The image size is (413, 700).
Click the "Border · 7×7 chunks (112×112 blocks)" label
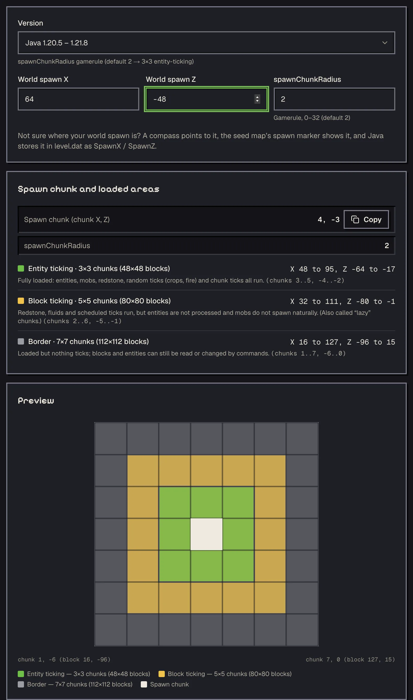point(88,341)
